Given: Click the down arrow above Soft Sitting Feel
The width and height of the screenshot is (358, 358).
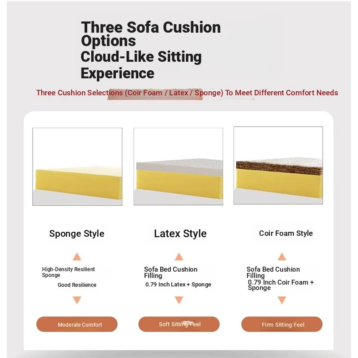Looking at the screenshot, I should pyautogui.click(x=179, y=300).
